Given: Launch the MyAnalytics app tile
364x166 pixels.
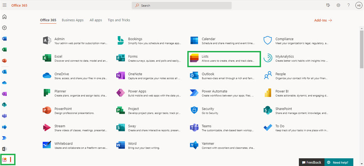Looking at the screenshot, I should pyautogui.click(x=296, y=58).
